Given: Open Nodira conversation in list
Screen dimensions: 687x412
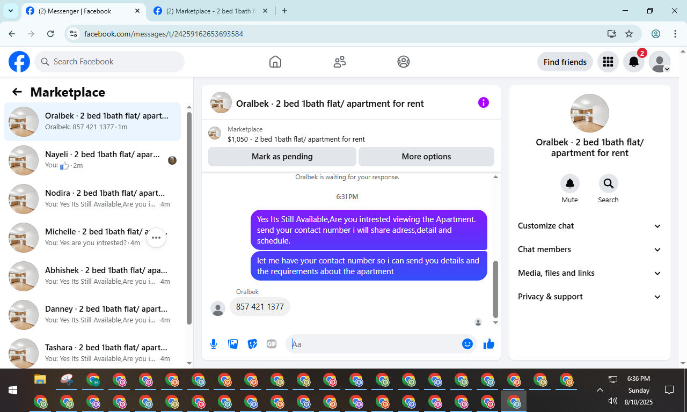Looking at the screenshot, I should coord(92,199).
